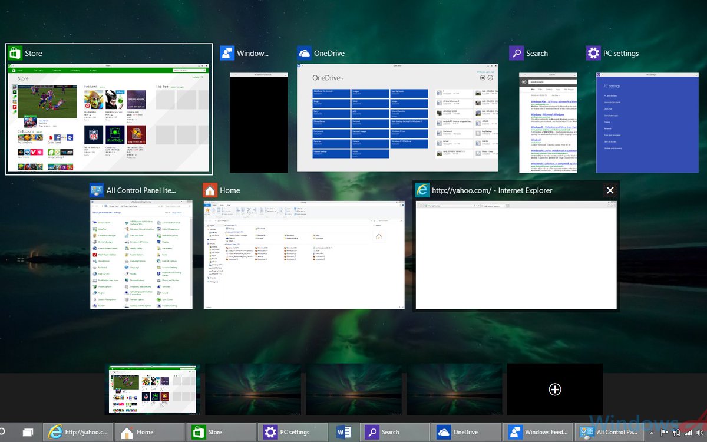
Task: Open the Windows Feedback taskbar button
Action: click(x=538, y=432)
